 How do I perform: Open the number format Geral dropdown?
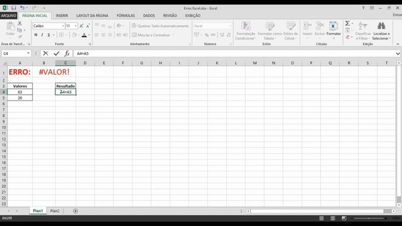click(x=229, y=26)
